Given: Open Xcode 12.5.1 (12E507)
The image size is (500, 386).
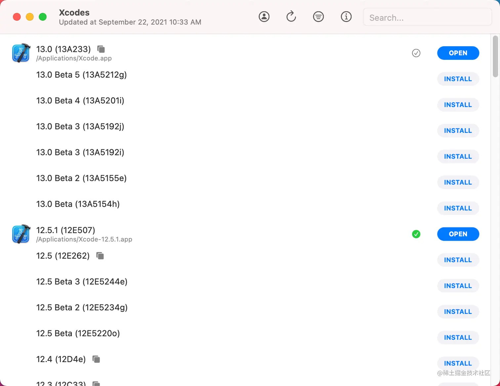Looking at the screenshot, I should (458, 234).
